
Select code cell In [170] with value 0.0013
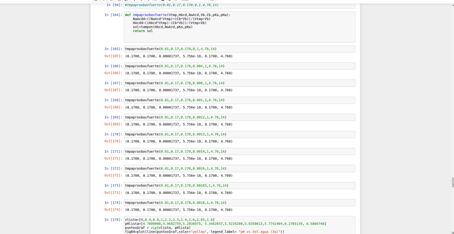coord(238,135)
